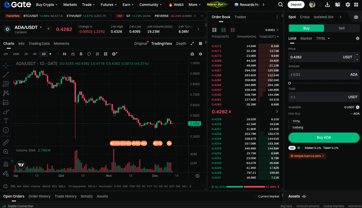Show only bids in order book
The image size is (362, 208).
(224, 30)
